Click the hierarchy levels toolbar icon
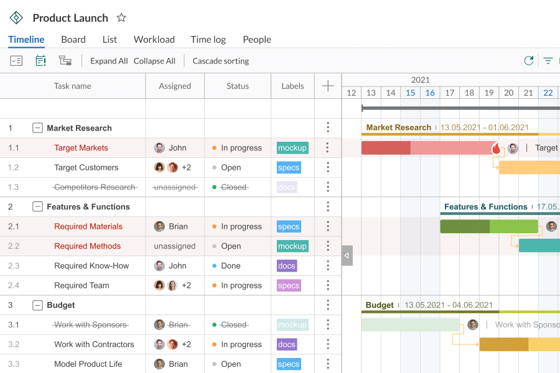The height and width of the screenshot is (373, 560). tap(65, 61)
